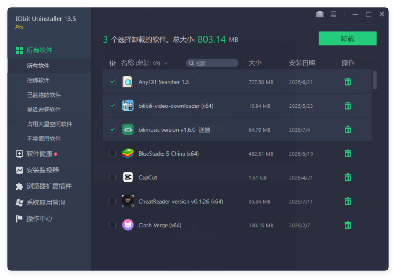Check the BlueStacks 5 China checkbox
The image size is (396, 278).
(113, 153)
